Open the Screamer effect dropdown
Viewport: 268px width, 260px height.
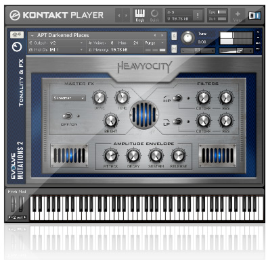click(x=68, y=98)
